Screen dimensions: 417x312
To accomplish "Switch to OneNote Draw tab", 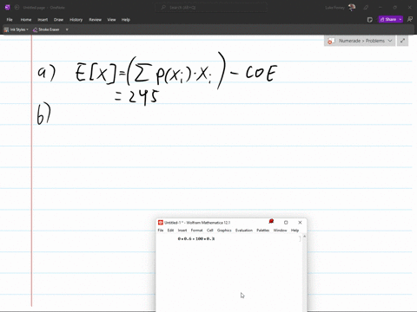I will pos(58,20).
